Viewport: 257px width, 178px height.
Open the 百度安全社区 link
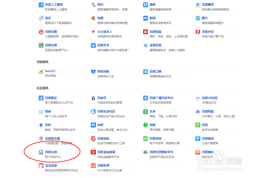point(106,112)
